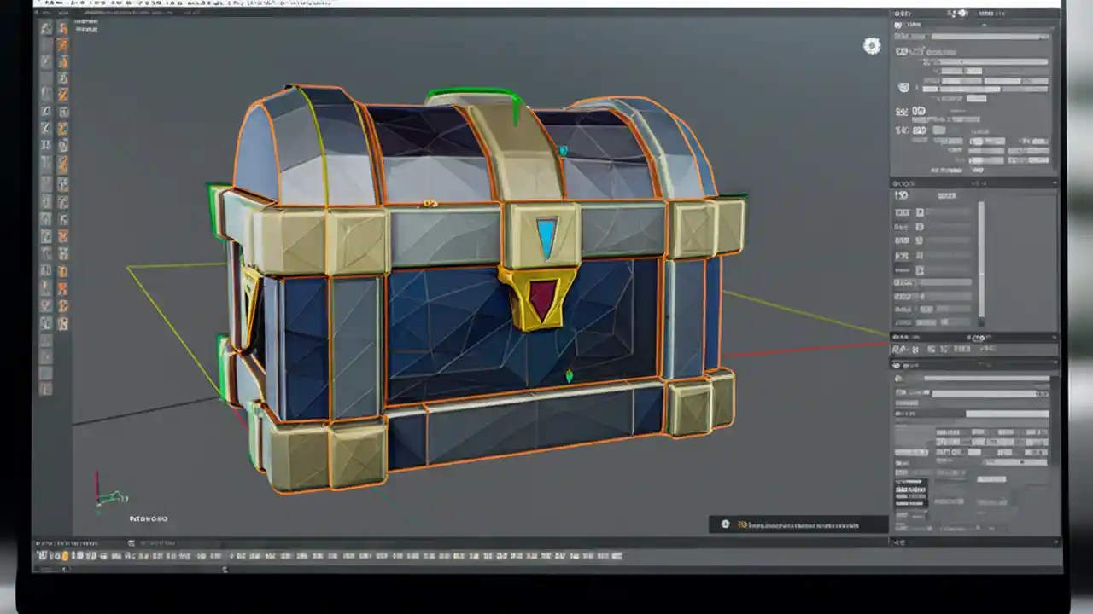Open the File menu in the menu bar

tap(43, 3)
